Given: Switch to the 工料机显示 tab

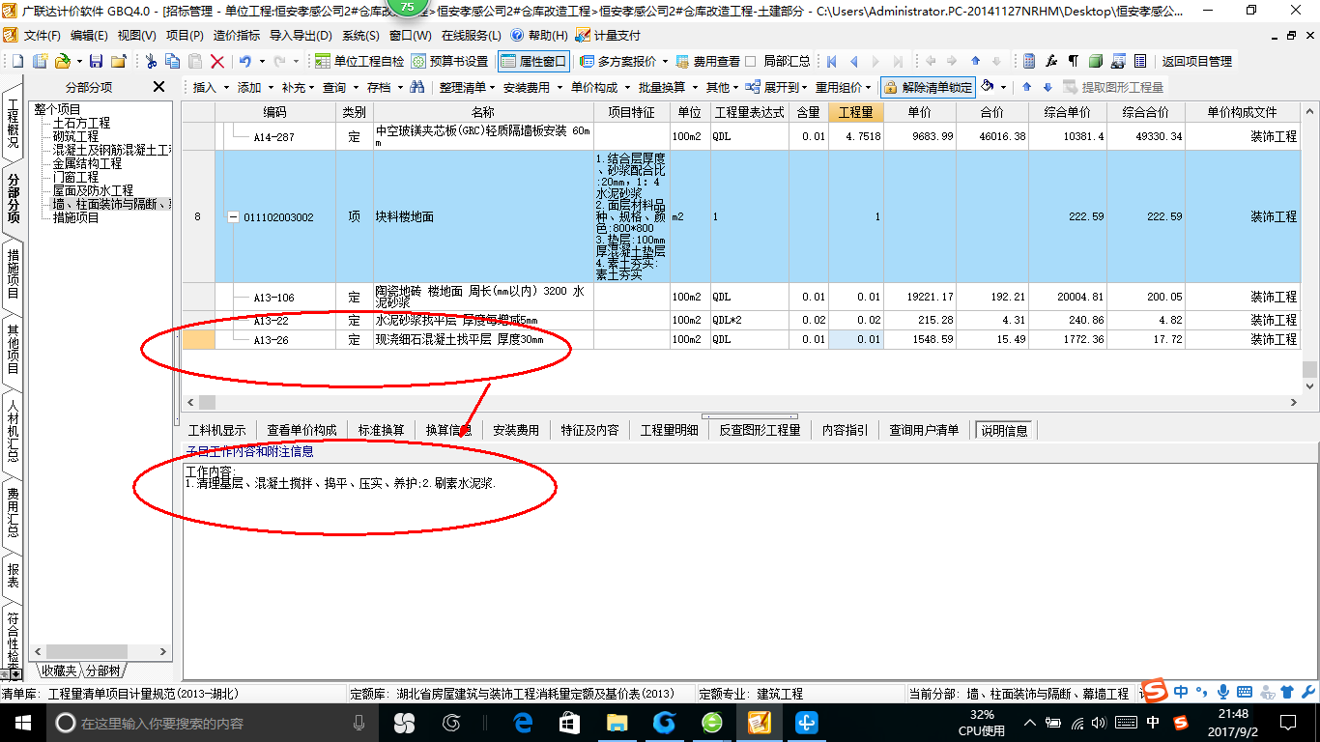Looking at the screenshot, I should [x=216, y=430].
